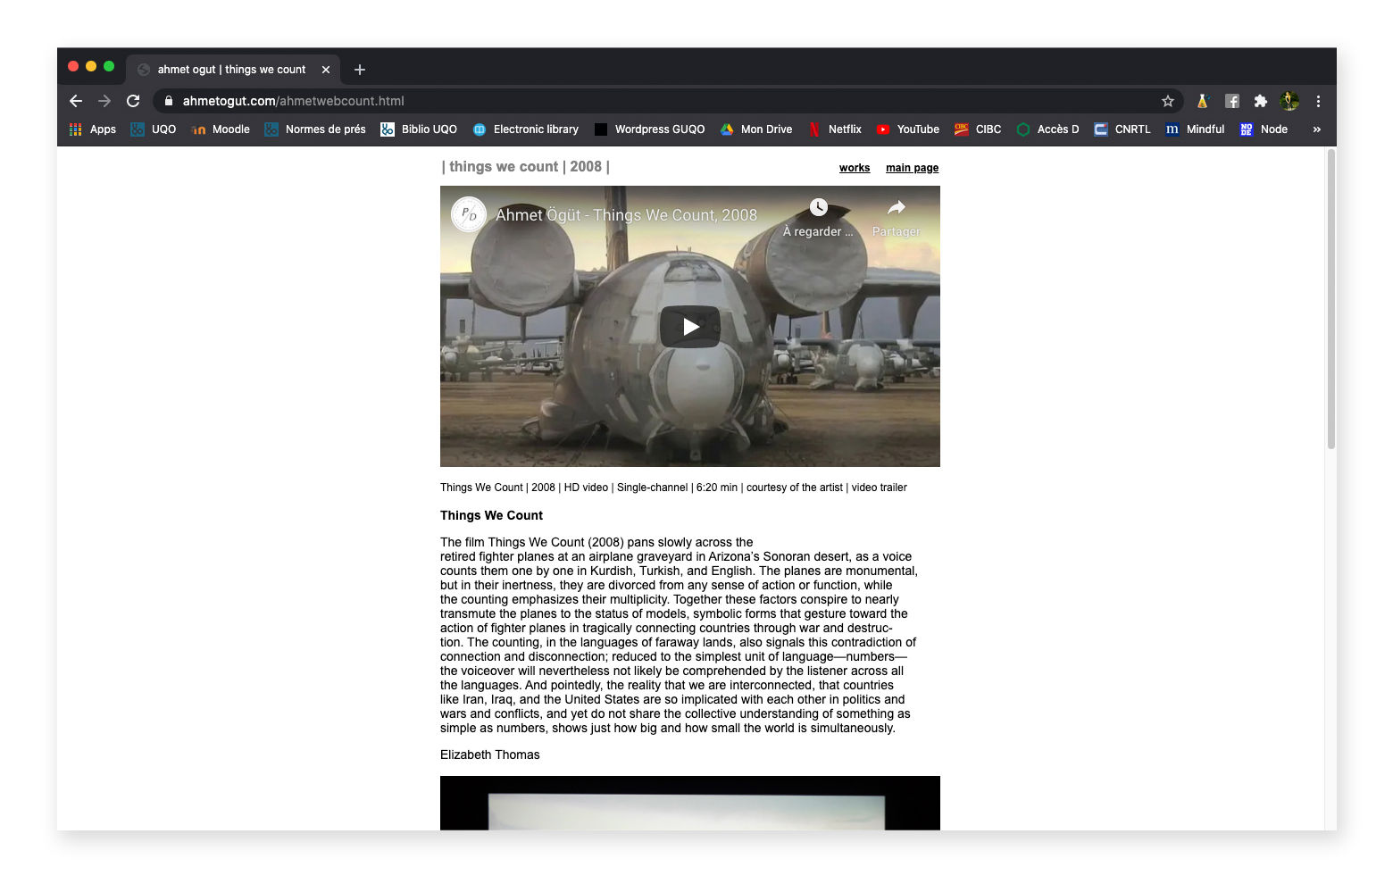1393x884 pixels.
Task: Close the ahmet ogut tab
Action: pyautogui.click(x=326, y=70)
